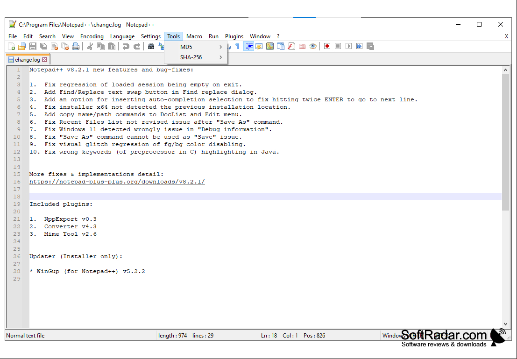Open the Edit menu

(28, 36)
